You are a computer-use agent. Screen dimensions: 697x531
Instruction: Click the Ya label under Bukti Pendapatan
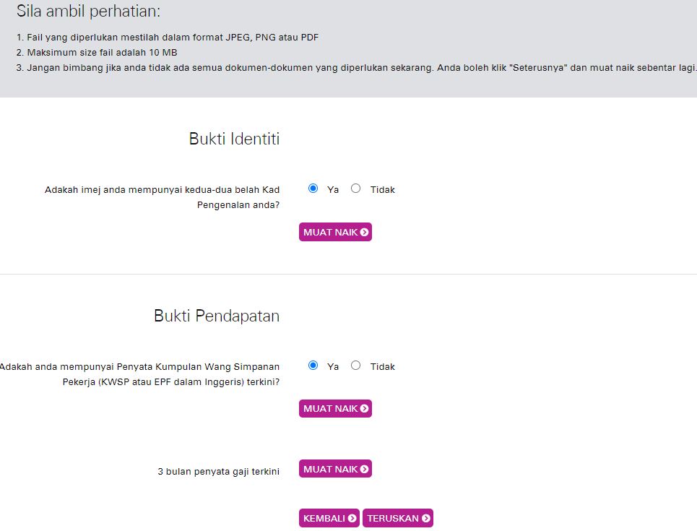333,367
